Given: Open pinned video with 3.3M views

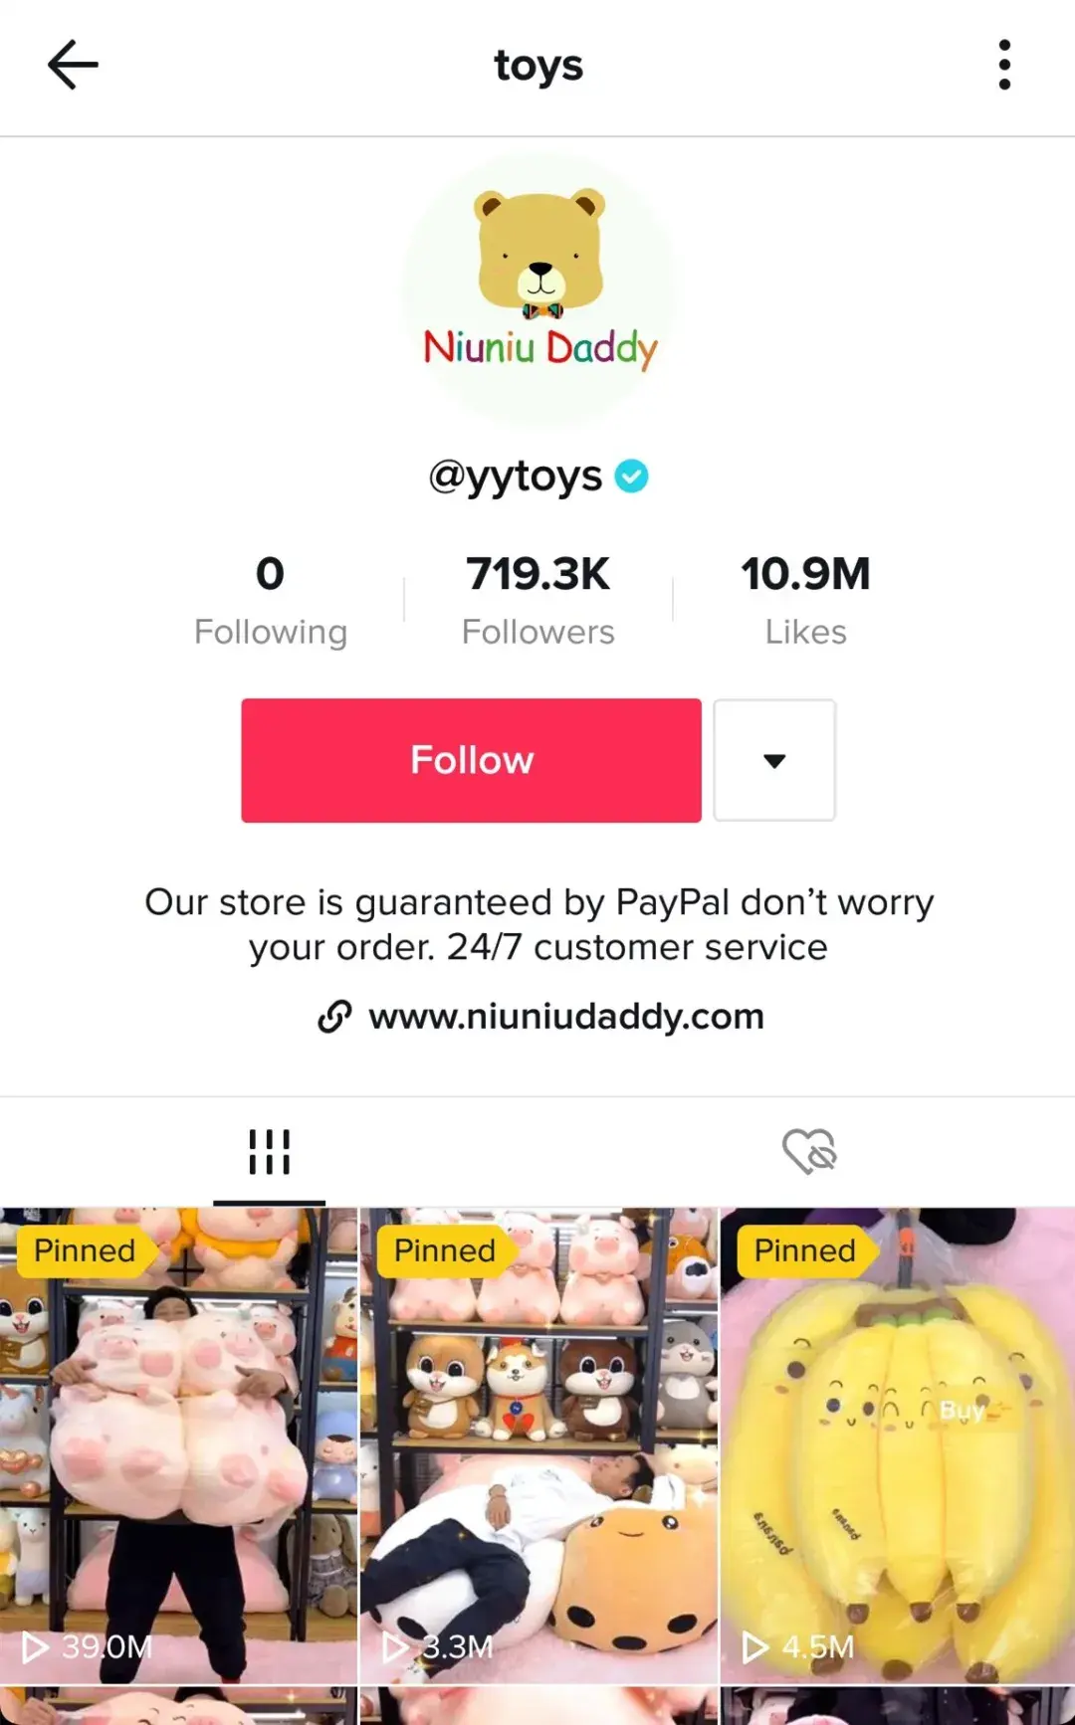Looking at the screenshot, I should [x=538, y=1445].
